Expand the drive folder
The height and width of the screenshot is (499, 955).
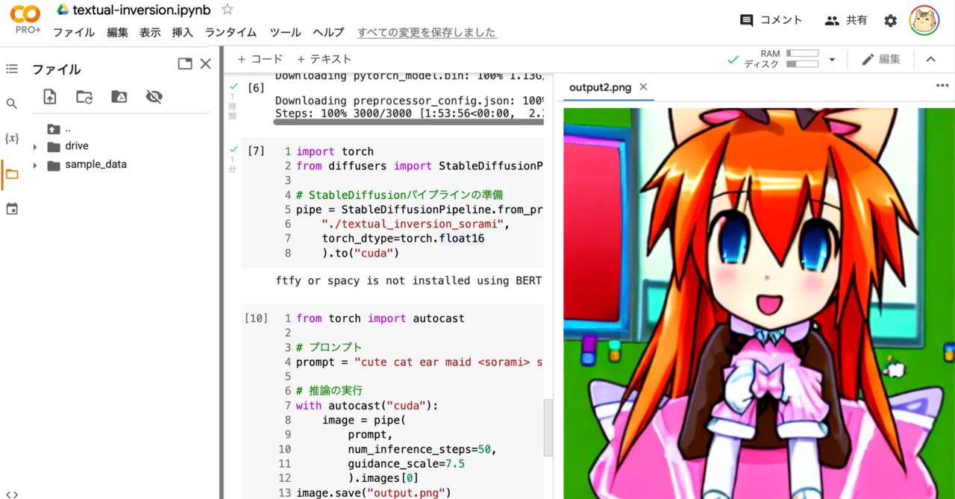34,146
